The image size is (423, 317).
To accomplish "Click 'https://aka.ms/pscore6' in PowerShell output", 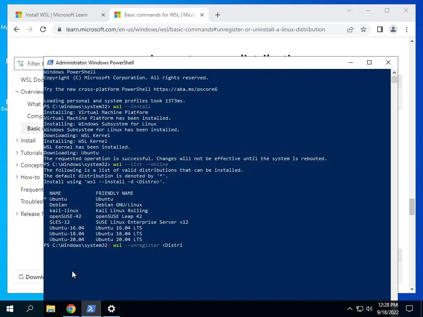I will tap(185, 89).
